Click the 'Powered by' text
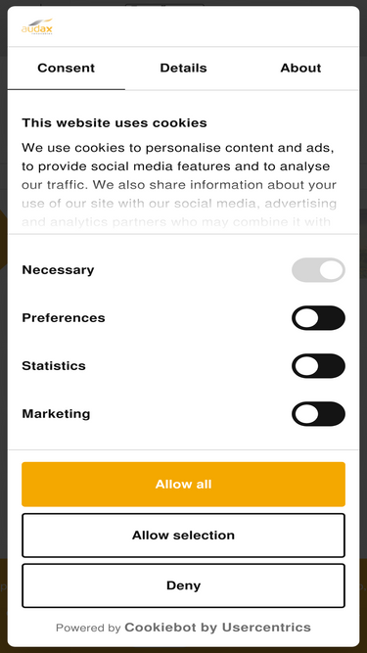Screen dimensions: 367x653 click(x=88, y=628)
